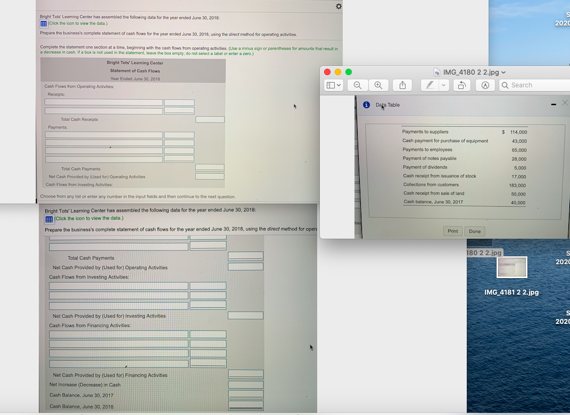
Task: Click Cash Balance, June 30, 2017 amount box
Action: click(x=245, y=395)
